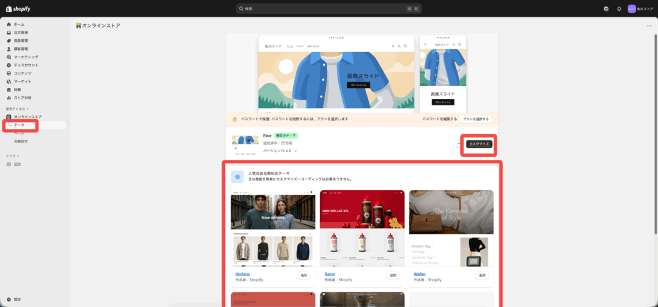Select 各種設定 in the sidebar submenu
The height and width of the screenshot is (307, 658).
point(21,141)
